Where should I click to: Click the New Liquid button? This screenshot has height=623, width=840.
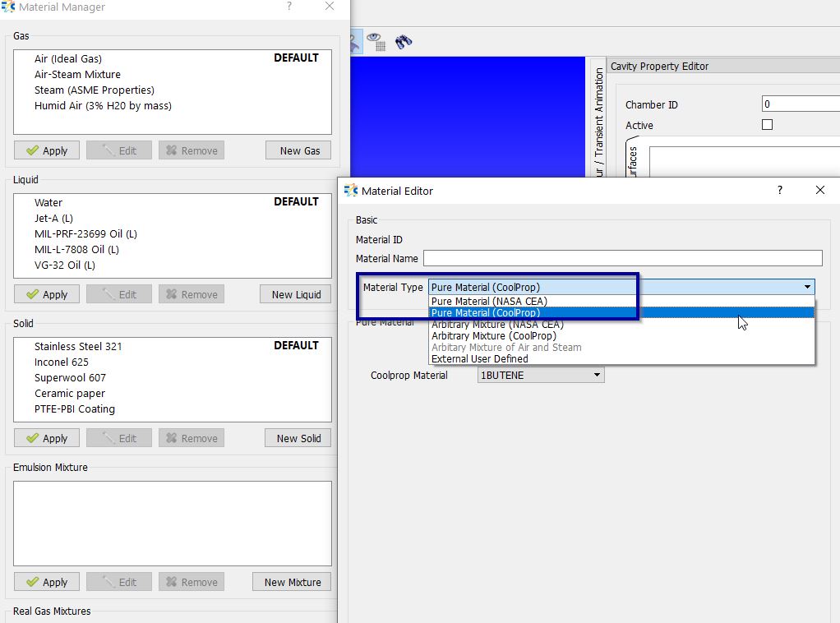click(x=296, y=294)
